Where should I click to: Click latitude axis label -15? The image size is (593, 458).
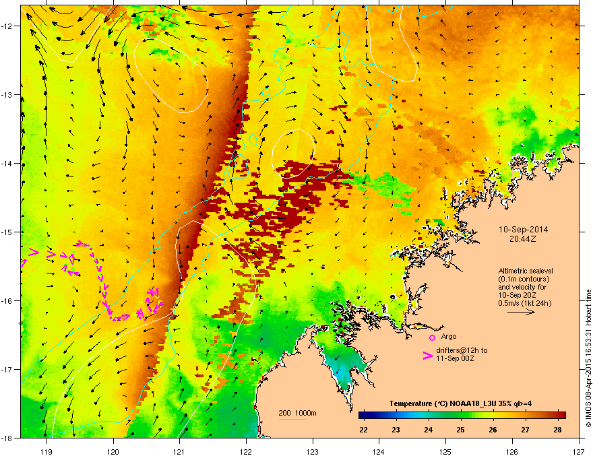(x=7, y=232)
